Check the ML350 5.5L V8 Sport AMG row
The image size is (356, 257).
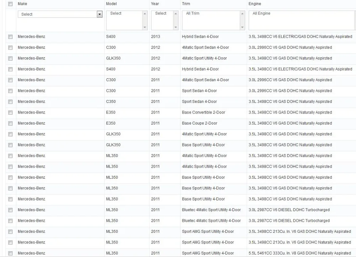(10, 253)
